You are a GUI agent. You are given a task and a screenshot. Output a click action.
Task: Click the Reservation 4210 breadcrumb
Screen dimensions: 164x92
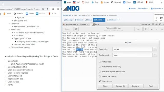click(99, 15)
